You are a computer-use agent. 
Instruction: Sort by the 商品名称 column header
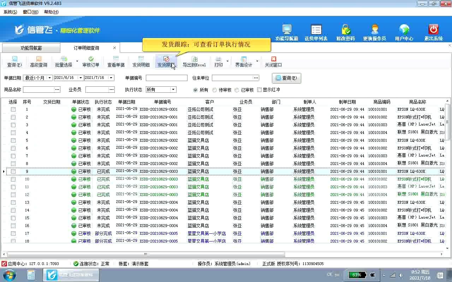(x=418, y=102)
